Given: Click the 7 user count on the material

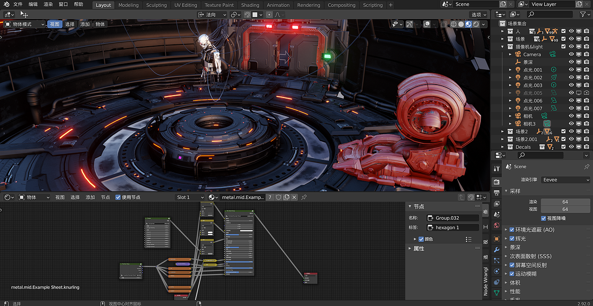Looking at the screenshot, I should [x=270, y=197].
